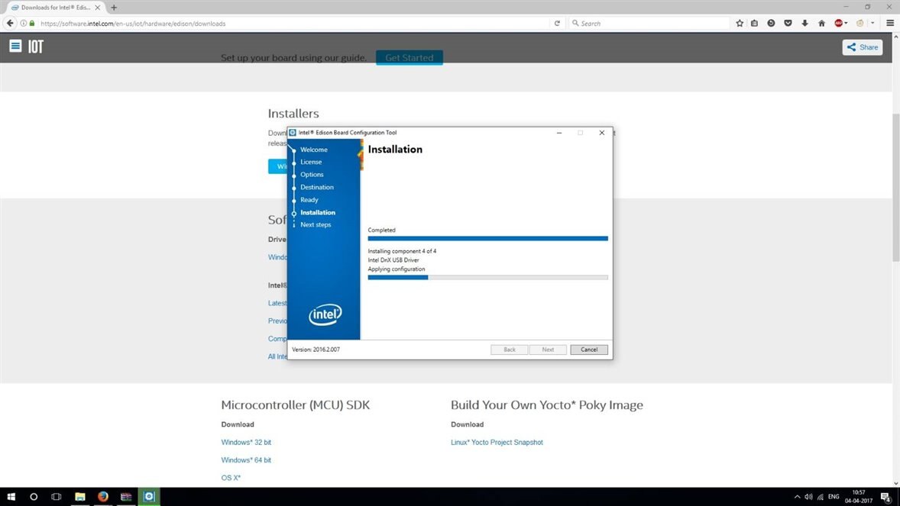Viewport: 900px width, 506px height.
Task: Click the Firefox Search field
Action: (x=649, y=24)
